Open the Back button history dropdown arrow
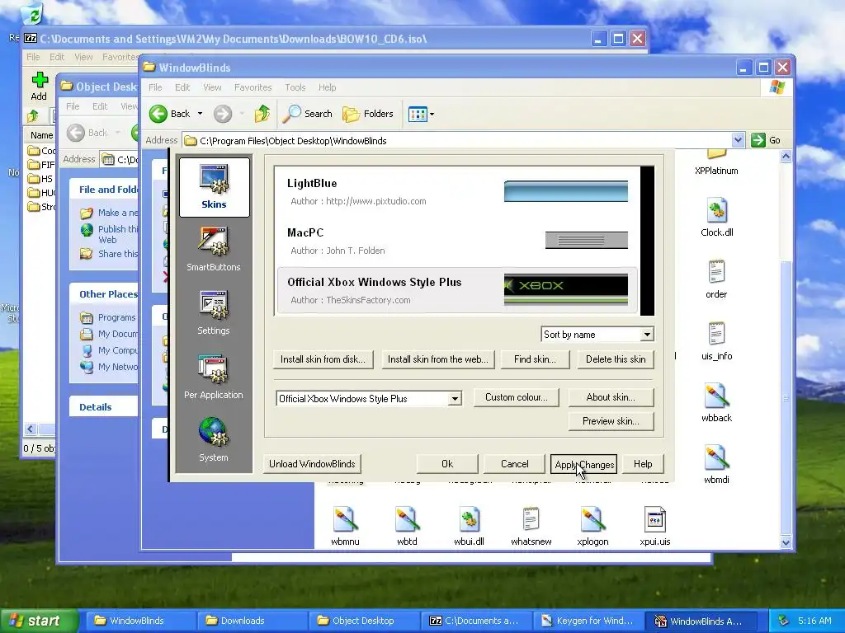 [200, 114]
